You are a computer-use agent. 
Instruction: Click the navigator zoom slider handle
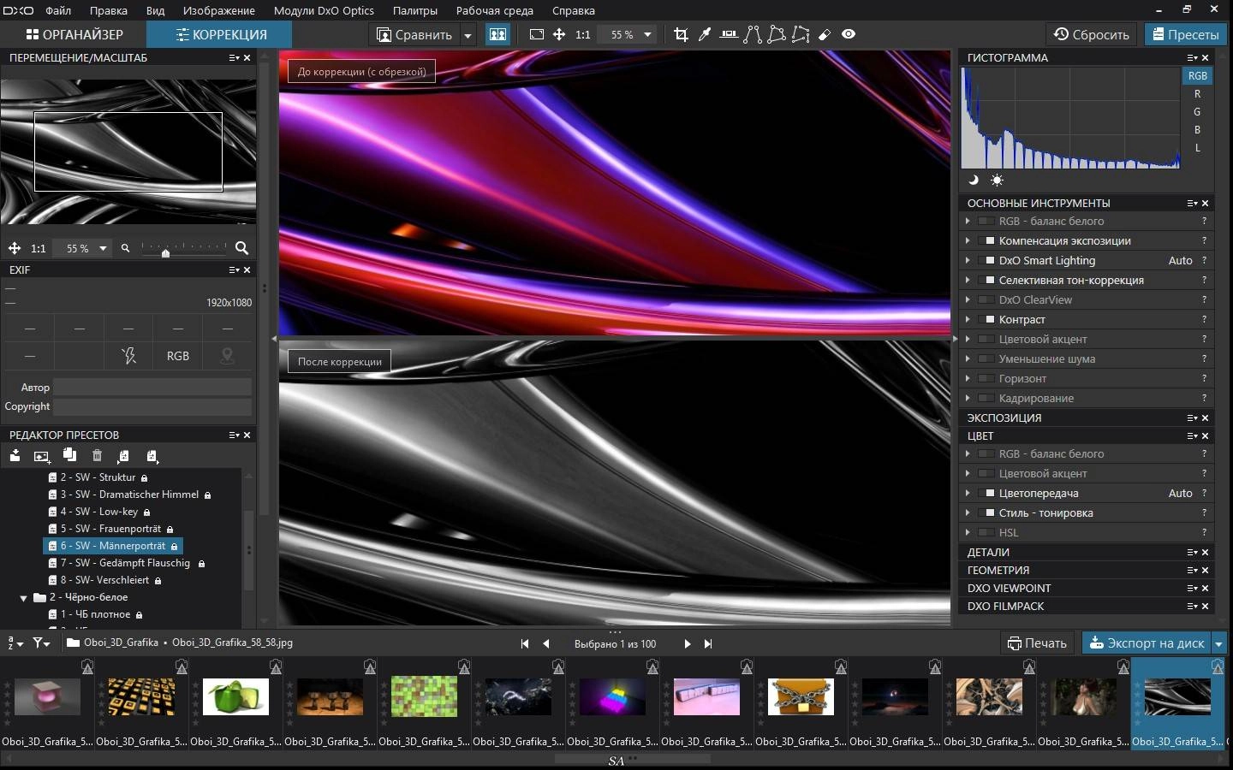165,252
